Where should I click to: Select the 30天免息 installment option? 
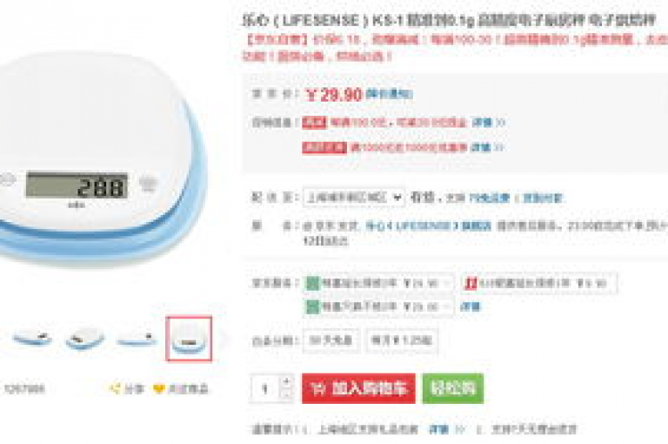pos(331,340)
